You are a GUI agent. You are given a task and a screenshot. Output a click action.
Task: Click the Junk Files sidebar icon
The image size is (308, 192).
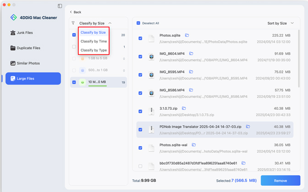point(13,33)
